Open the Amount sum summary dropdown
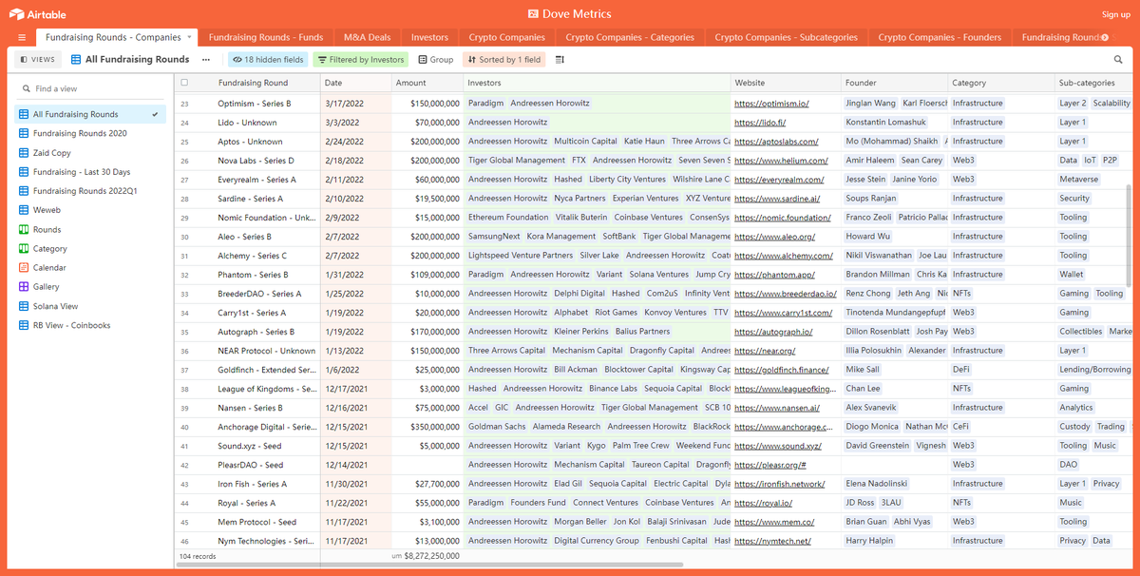 pyautogui.click(x=425, y=555)
